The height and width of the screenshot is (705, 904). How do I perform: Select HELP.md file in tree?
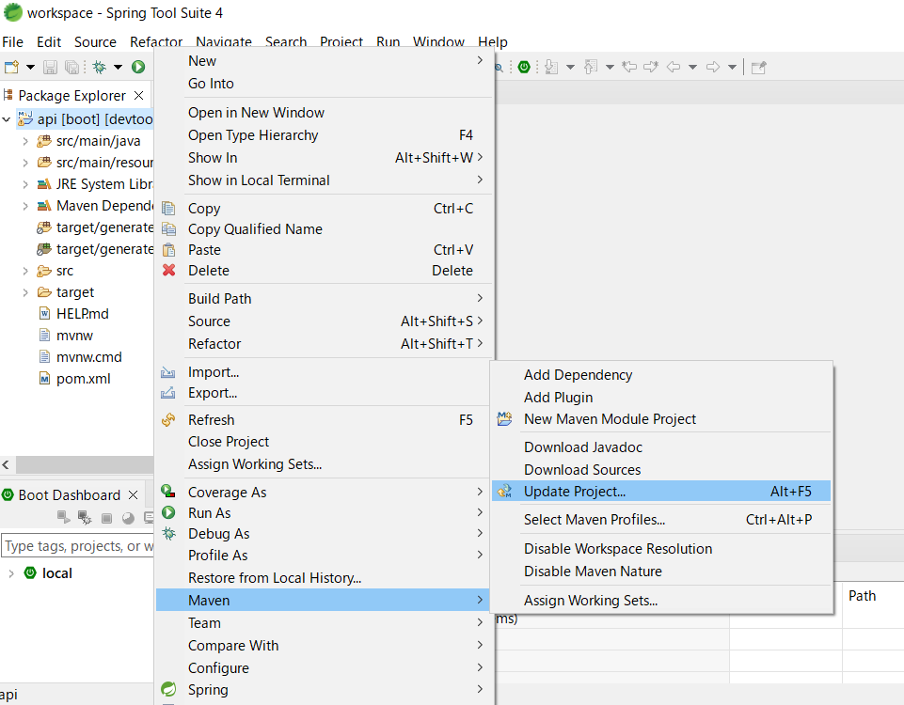click(x=83, y=314)
